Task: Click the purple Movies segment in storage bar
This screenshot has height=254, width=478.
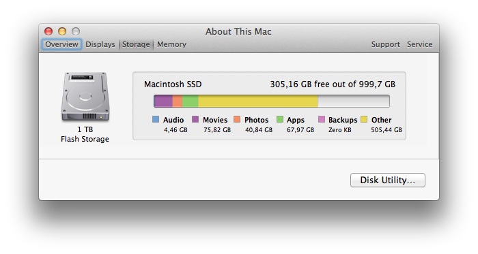Action: pos(163,101)
